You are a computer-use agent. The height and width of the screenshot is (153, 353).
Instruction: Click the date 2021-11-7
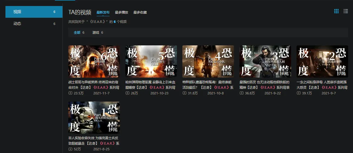[x=101, y=93]
